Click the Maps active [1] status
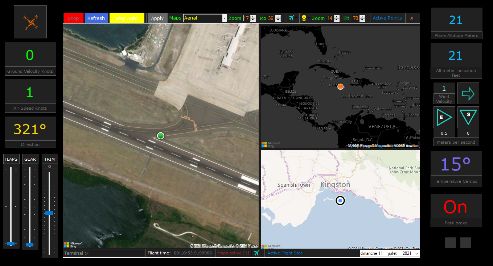The width and height of the screenshot is (493, 266). [x=233, y=253]
